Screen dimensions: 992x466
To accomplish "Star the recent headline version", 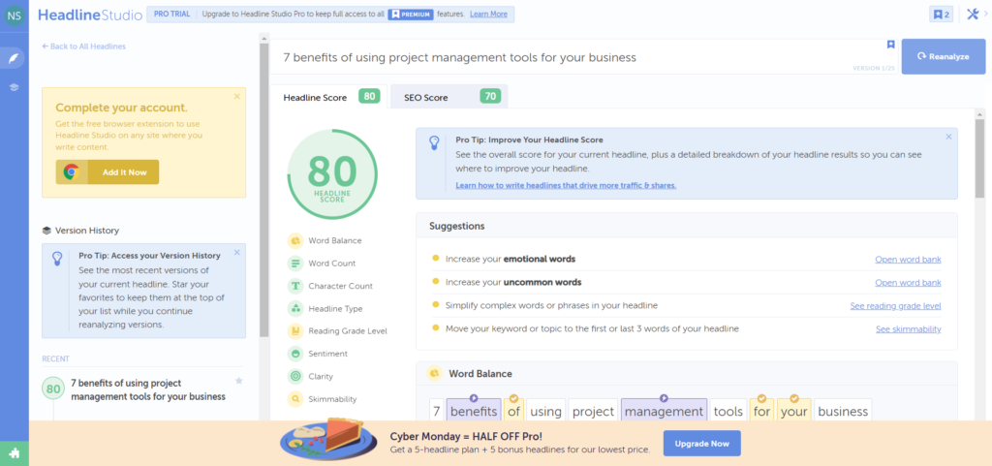I will pyautogui.click(x=238, y=381).
